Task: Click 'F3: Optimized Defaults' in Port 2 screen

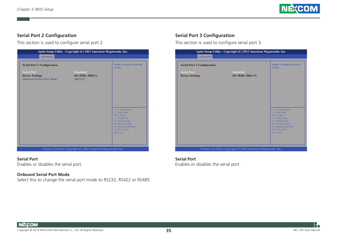Action: pos(125,127)
